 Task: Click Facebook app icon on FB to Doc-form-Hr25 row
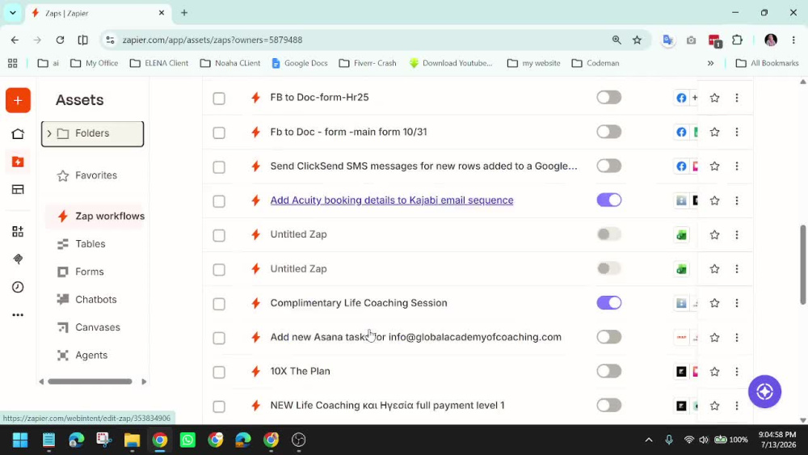coord(681,98)
